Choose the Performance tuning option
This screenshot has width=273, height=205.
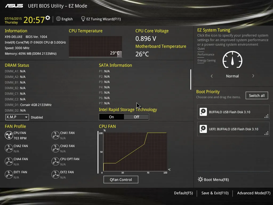click(x=206, y=54)
